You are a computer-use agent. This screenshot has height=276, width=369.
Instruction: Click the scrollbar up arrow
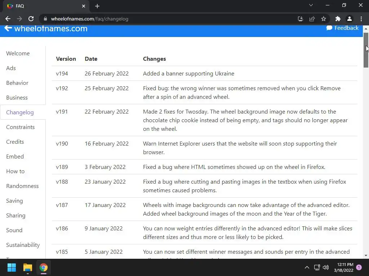click(x=366, y=29)
